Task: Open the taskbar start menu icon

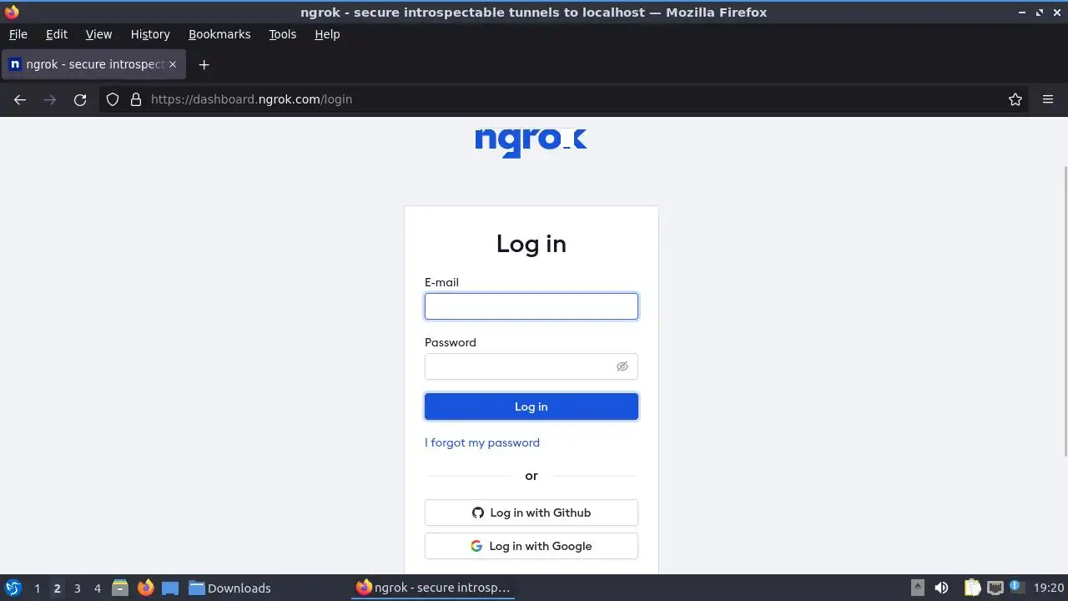Action: [13, 588]
